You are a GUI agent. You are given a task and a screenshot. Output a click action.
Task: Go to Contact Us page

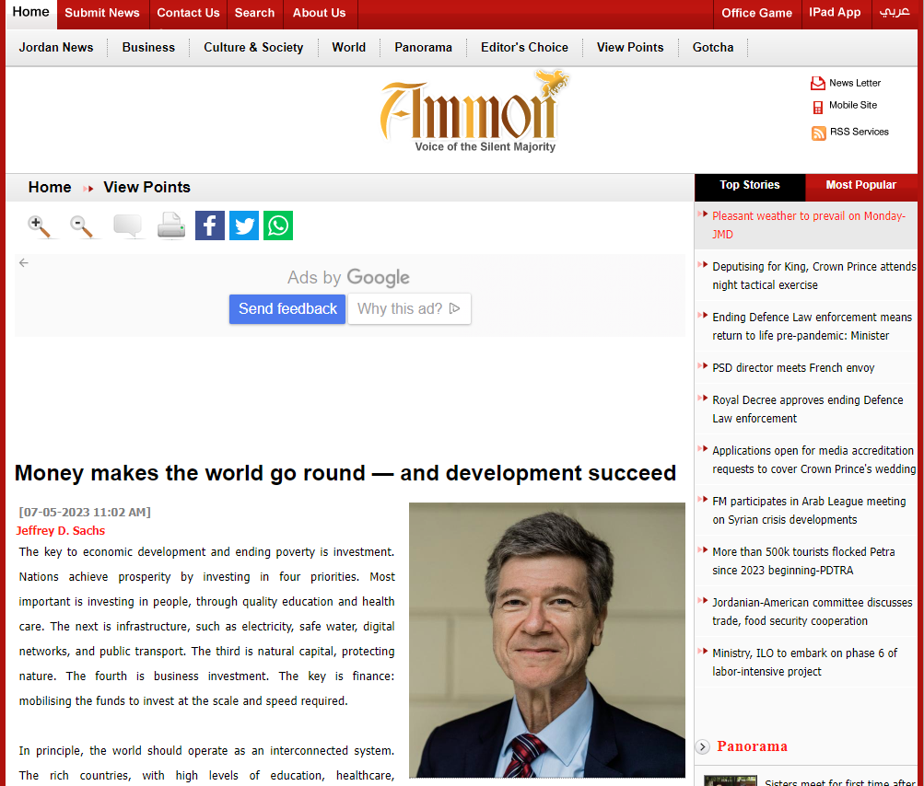coord(188,13)
